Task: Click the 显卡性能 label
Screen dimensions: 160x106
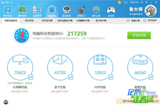Action: click(x=60, y=87)
